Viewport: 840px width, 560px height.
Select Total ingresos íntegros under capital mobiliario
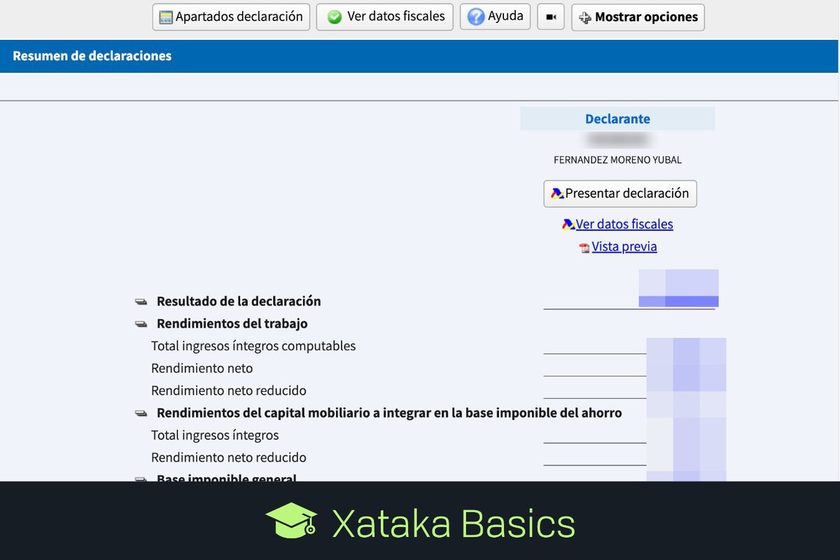click(x=215, y=435)
